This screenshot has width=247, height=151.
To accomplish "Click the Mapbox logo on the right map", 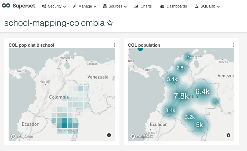I will (141, 136).
